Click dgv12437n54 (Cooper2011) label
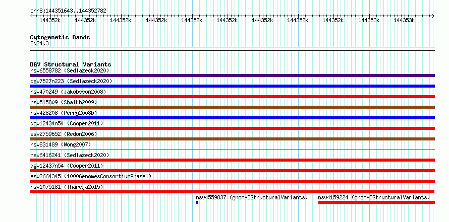 pos(67,166)
